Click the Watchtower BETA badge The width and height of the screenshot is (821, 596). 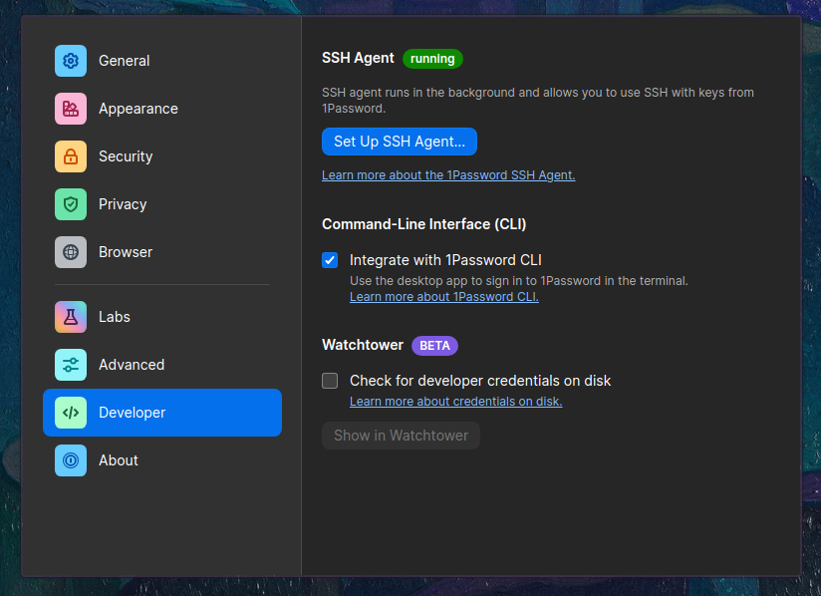434,345
